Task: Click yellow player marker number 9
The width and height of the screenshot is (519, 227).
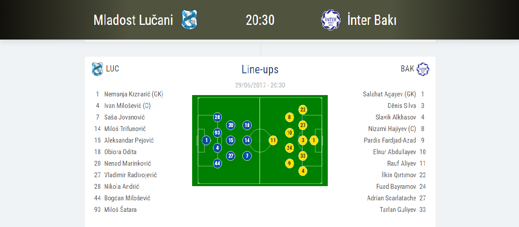Action: tap(290, 163)
